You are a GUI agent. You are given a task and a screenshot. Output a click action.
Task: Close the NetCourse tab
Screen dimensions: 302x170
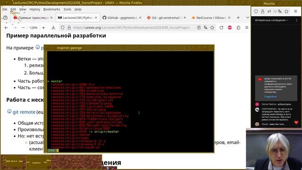point(229,17)
